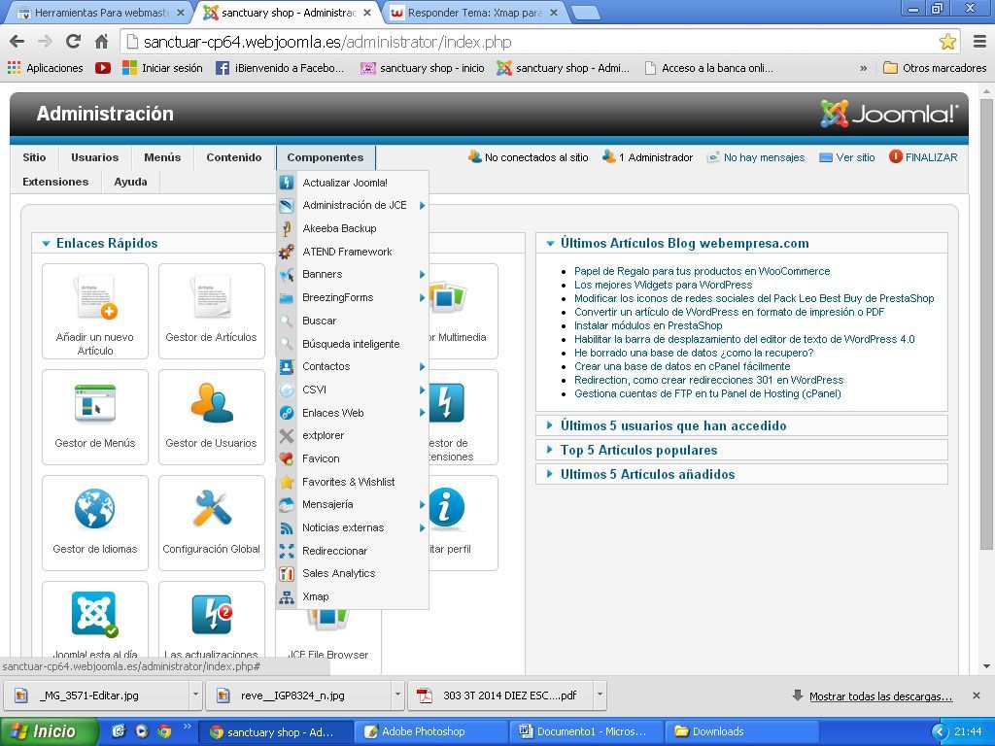This screenshot has width=995, height=746.
Task: Go back with the browser back arrow
Action: coord(17,42)
